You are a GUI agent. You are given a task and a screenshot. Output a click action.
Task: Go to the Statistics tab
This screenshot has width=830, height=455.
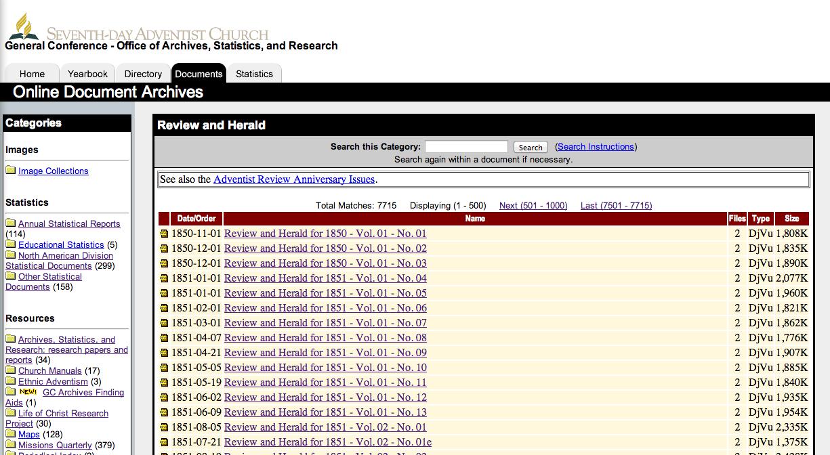tap(254, 74)
